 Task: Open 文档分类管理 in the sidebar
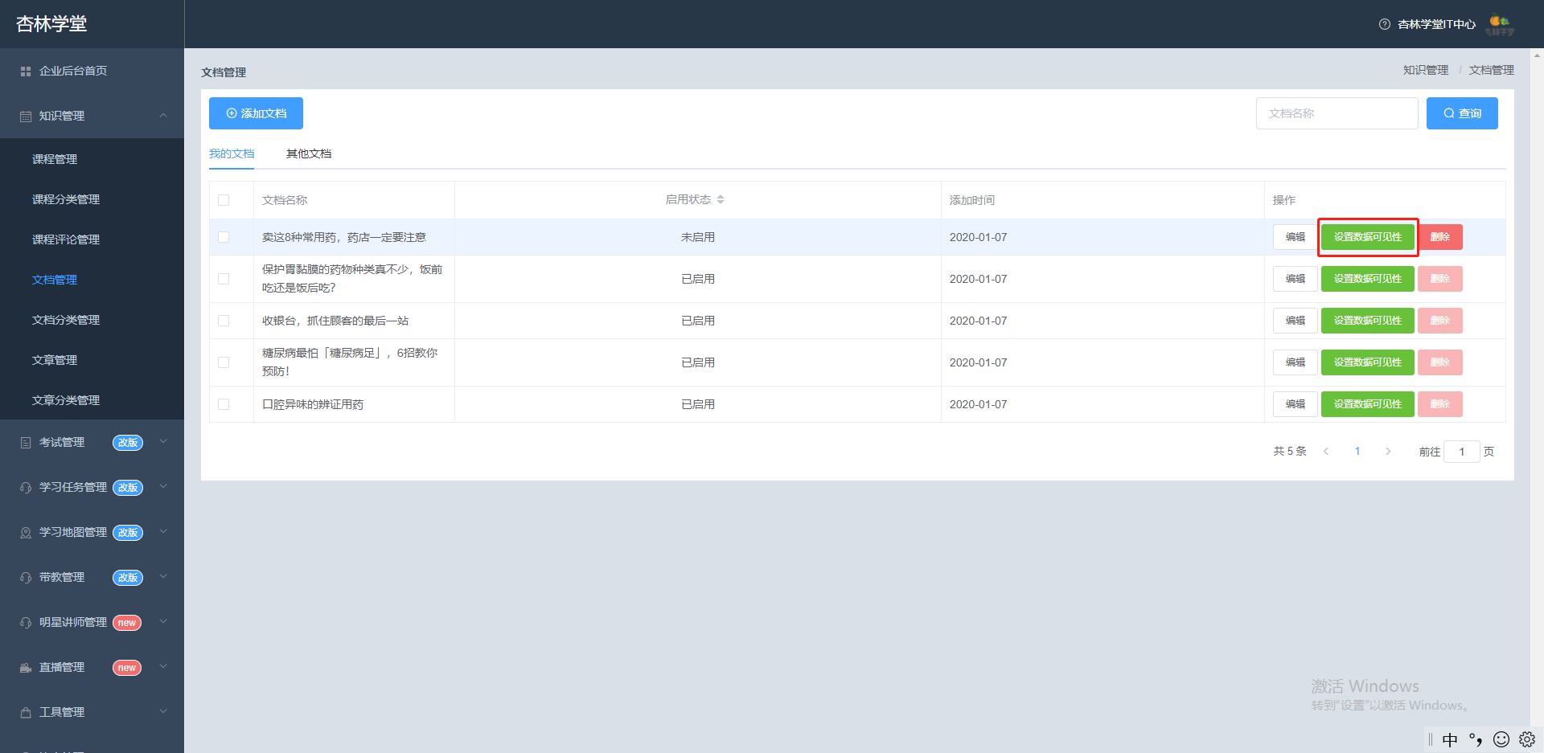tap(66, 320)
